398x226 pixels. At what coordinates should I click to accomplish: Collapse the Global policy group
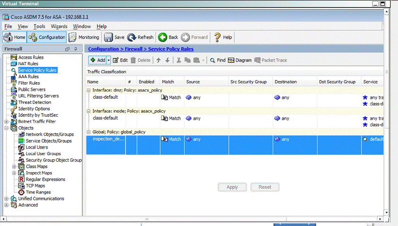(89, 132)
